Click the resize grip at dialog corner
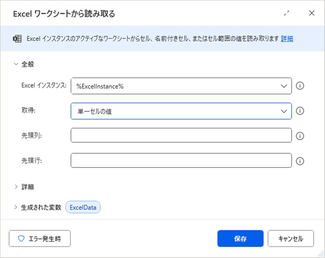 coord(321,254)
